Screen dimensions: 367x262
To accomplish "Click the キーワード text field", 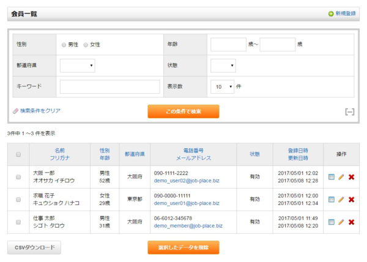I will 109,87.
